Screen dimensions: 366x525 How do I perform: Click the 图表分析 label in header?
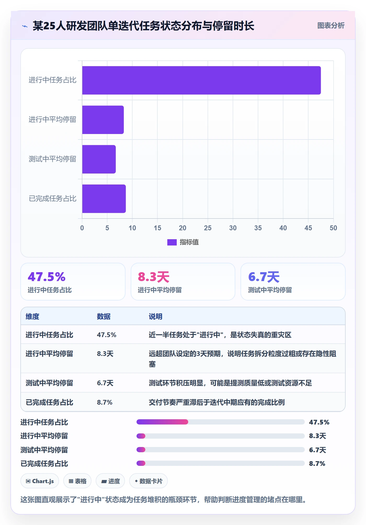point(331,26)
